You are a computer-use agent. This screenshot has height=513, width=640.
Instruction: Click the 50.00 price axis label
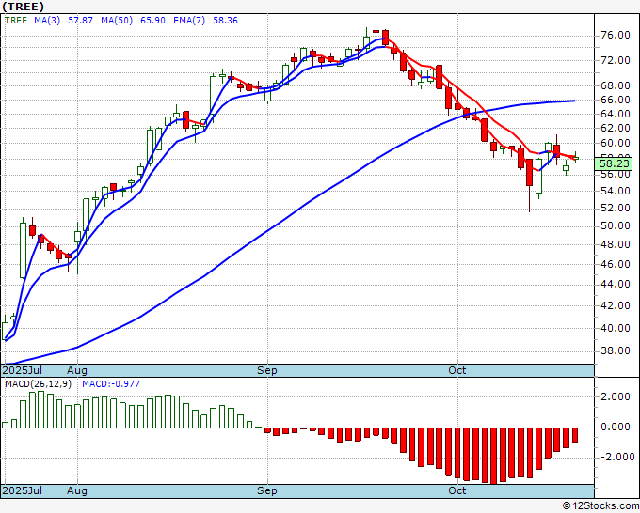pyautogui.click(x=616, y=226)
